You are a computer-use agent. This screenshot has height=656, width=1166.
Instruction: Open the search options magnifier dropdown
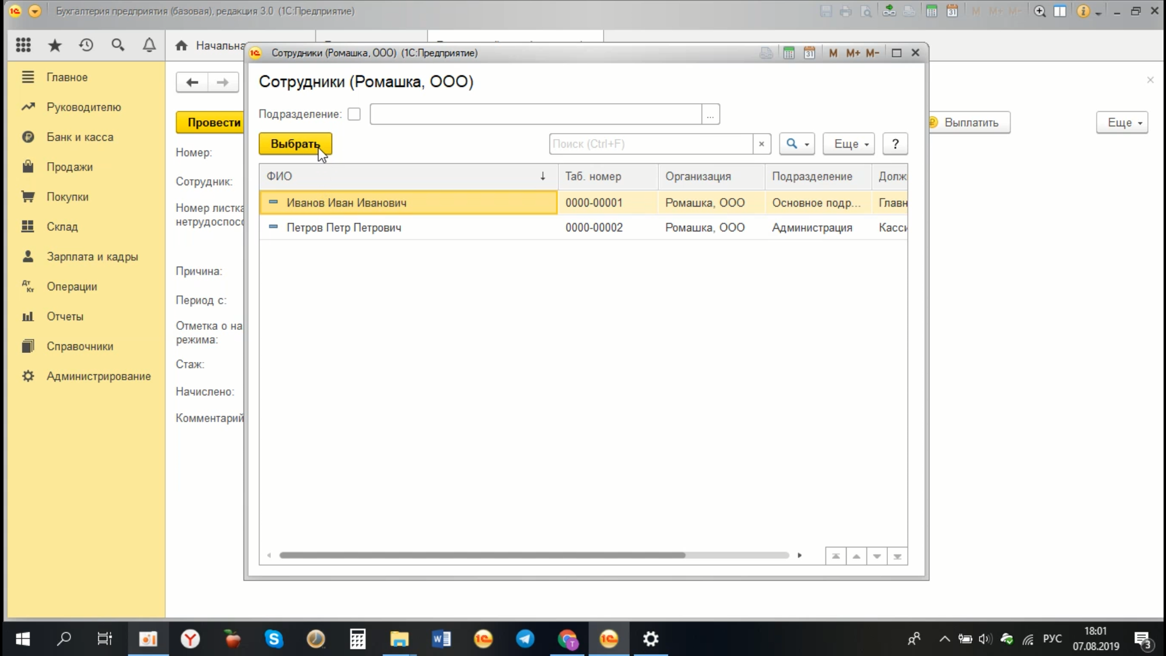797,144
